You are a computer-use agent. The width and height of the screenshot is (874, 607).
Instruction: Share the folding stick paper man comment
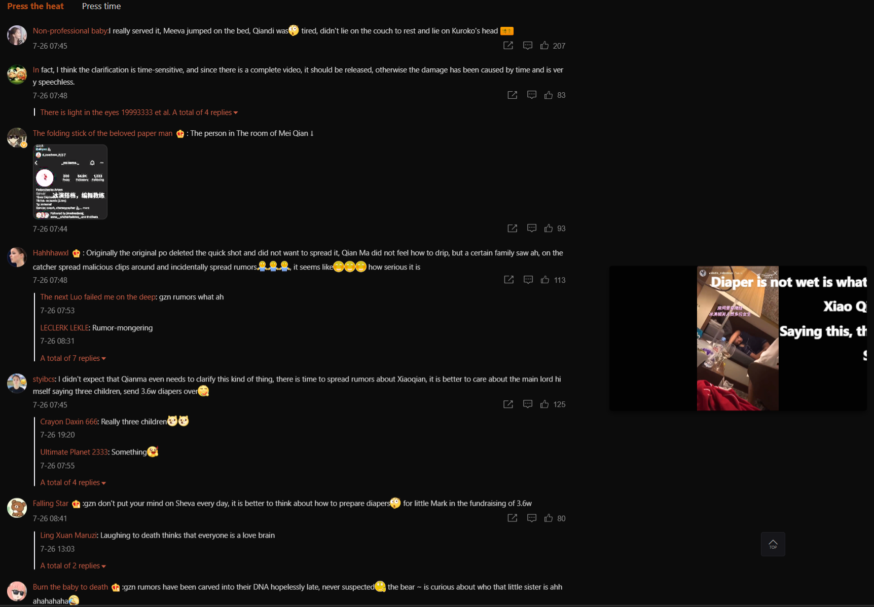pyautogui.click(x=513, y=229)
